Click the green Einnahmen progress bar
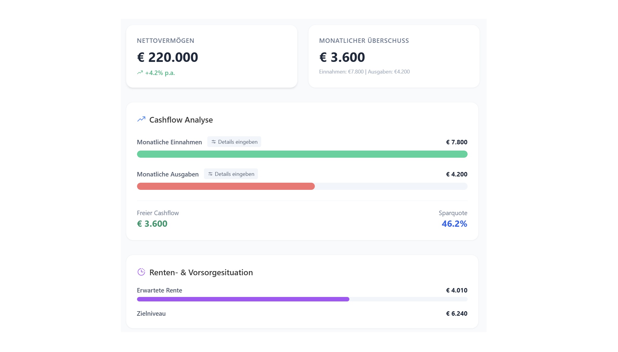This screenshot has width=618, height=352. click(x=302, y=154)
